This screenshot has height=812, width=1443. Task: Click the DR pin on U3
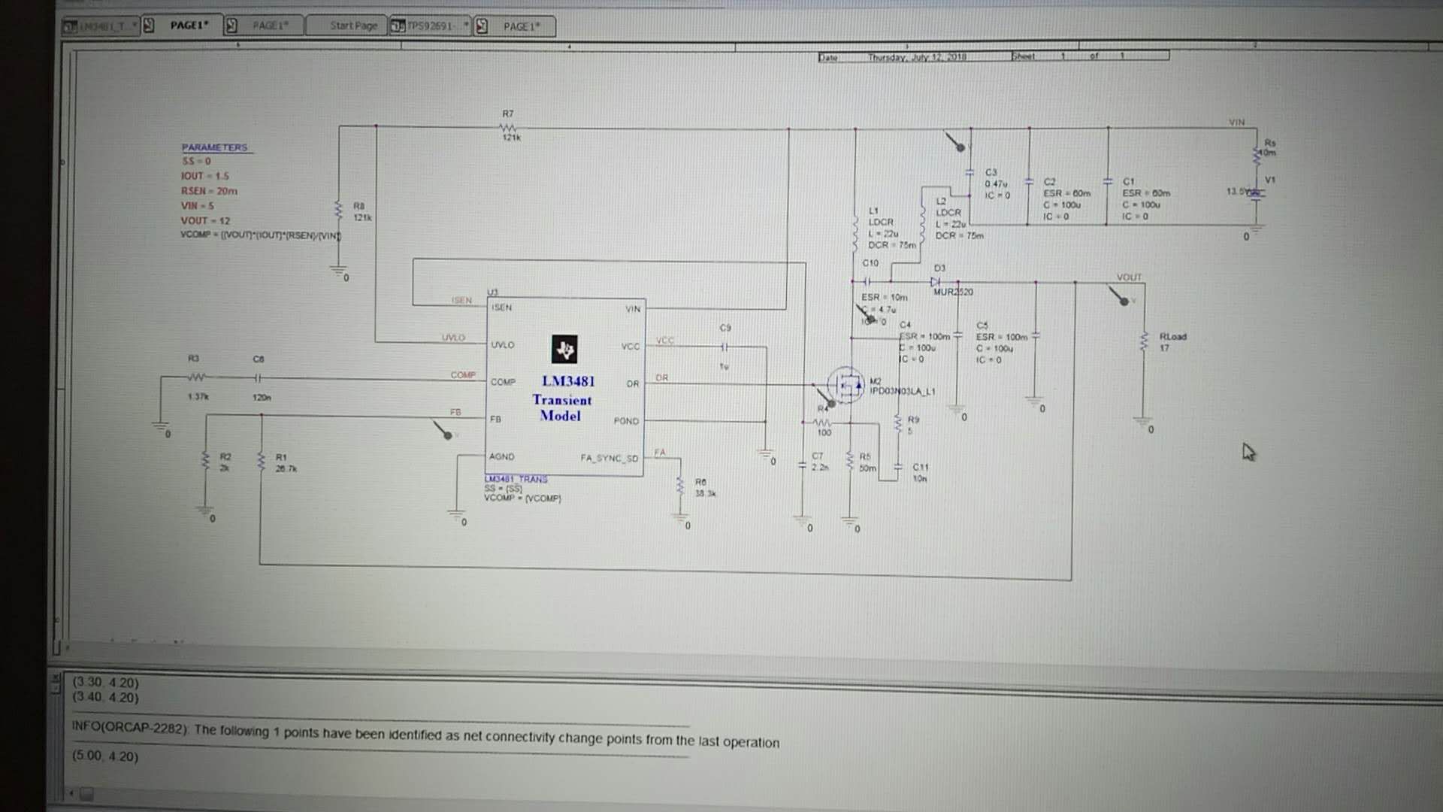click(x=633, y=383)
